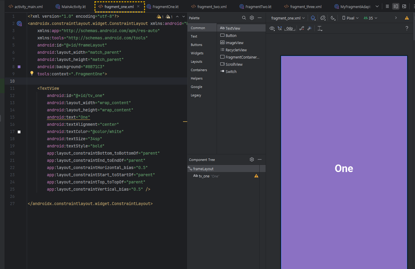Pick TextView in the palette list
Image resolution: width=415 pixels, height=269 pixels.
[x=241, y=28]
